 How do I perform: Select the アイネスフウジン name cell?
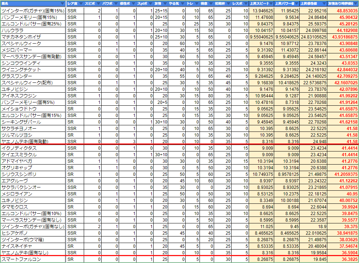click(33, 96)
